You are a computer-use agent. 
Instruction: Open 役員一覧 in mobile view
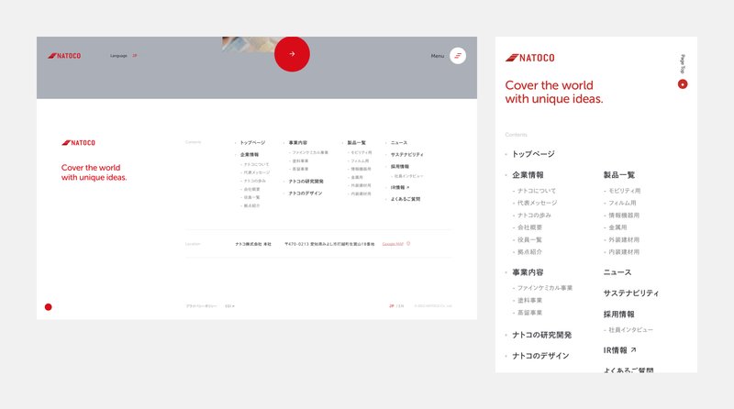point(529,239)
